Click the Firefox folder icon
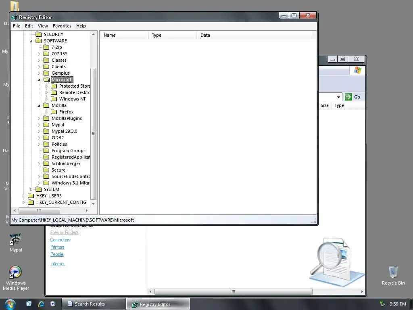 click(54, 112)
